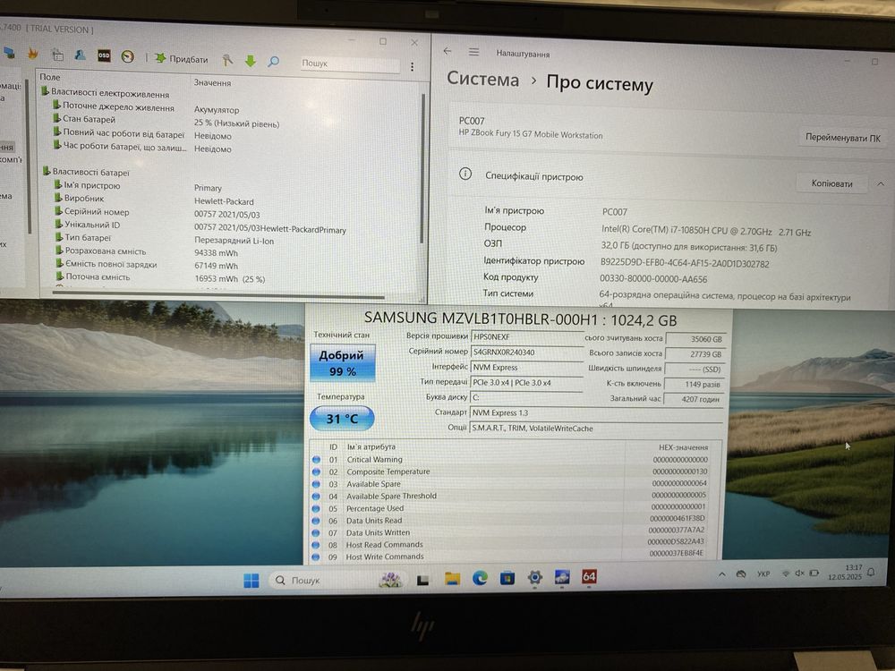Click the computer icon in AIDA64 toolbar
This screenshot has height=671, width=895.
pyautogui.click(x=10, y=53)
